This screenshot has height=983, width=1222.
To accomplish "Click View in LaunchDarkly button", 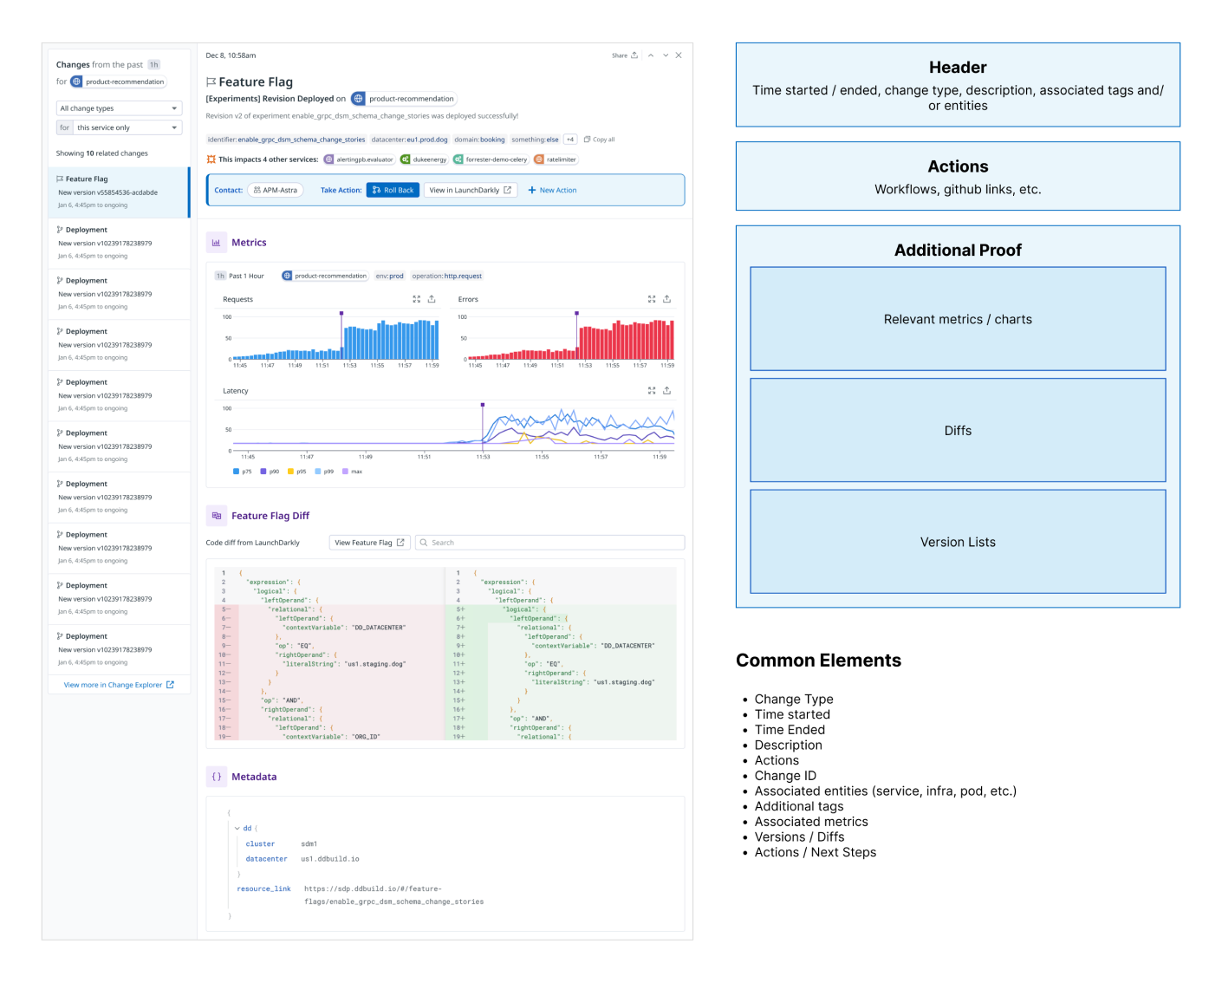I will coord(471,190).
